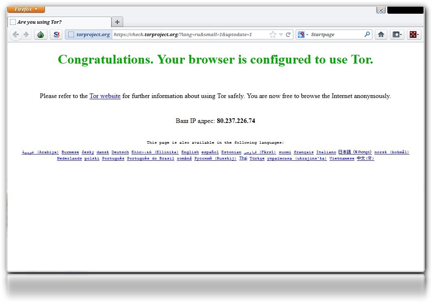Click the English language link
Image resolution: width=431 pixels, height=304 pixels.
click(x=190, y=152)
